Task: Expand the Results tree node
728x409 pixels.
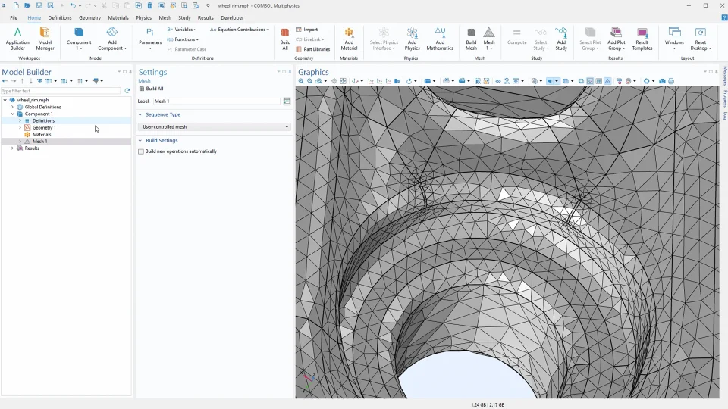Action: (x=12, y=148)
